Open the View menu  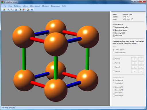10,6
